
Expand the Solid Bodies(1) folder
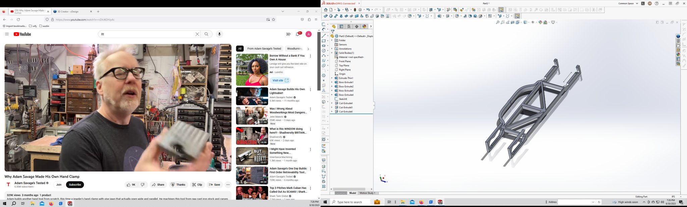(x=332, y=53)
